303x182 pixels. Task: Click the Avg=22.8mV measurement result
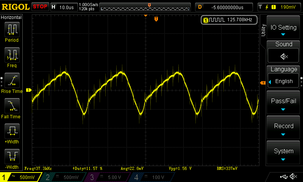(x=132, y=168)
